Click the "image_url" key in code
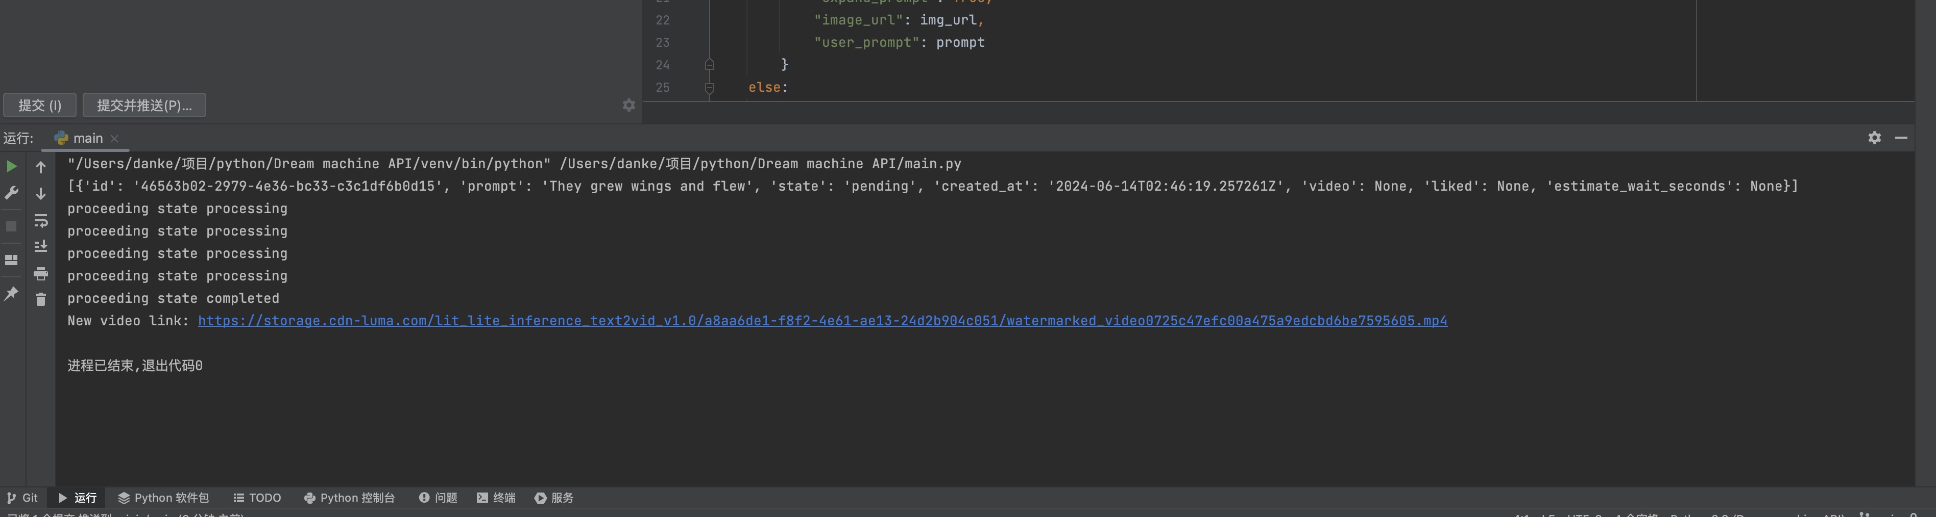The image size is (1936, 517). click(858, 20)
